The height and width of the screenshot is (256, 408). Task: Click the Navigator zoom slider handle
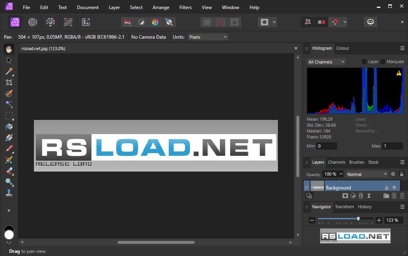coord(358,219)
